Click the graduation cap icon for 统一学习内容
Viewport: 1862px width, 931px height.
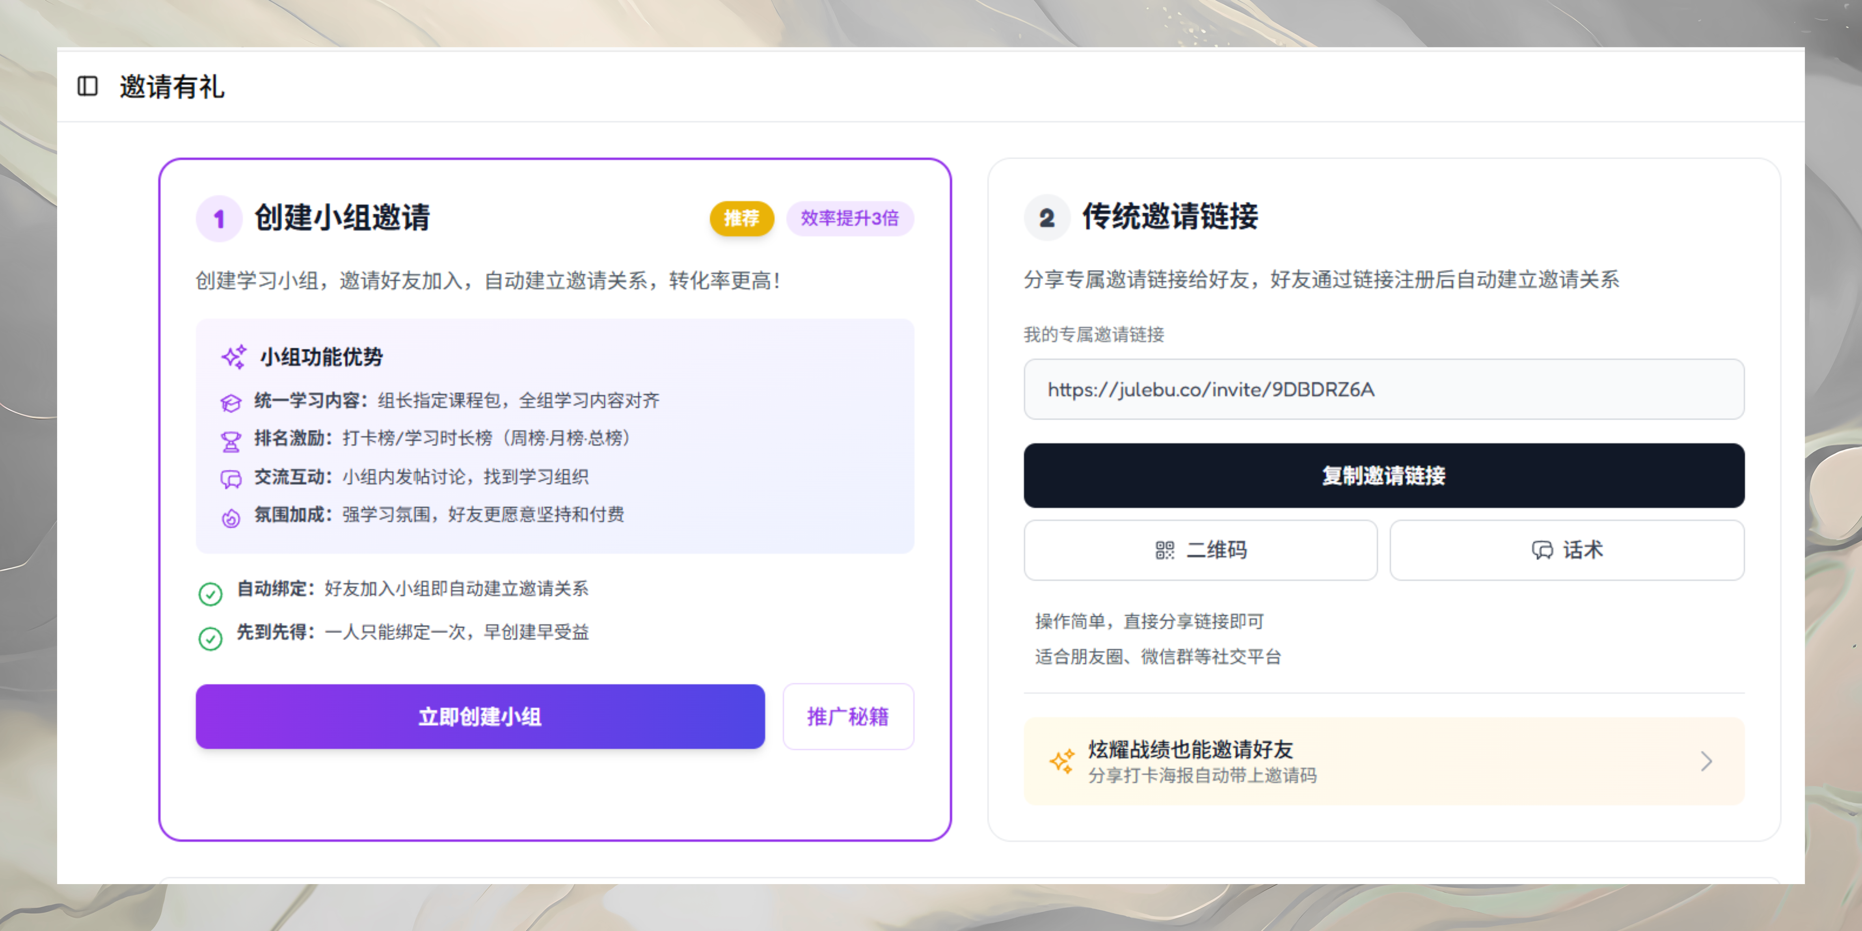[x=231, y=402]
